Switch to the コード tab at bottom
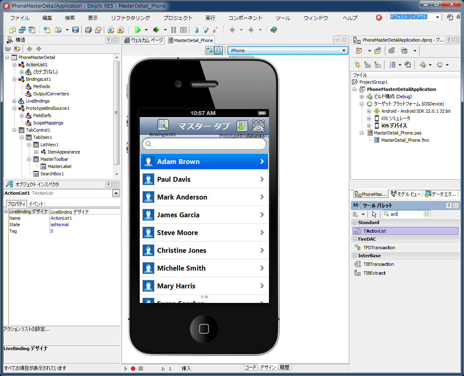Screen dimensions: 464x376 [251, 368]
